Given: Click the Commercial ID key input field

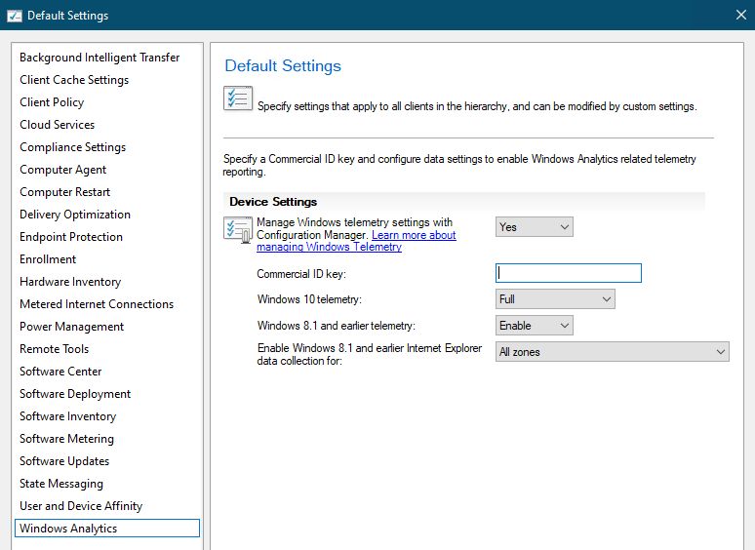Looking at the screenshot, I should pos(568,274).
